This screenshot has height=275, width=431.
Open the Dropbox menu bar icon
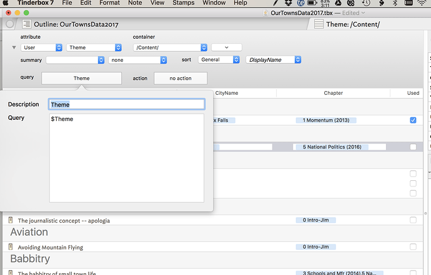288,2
